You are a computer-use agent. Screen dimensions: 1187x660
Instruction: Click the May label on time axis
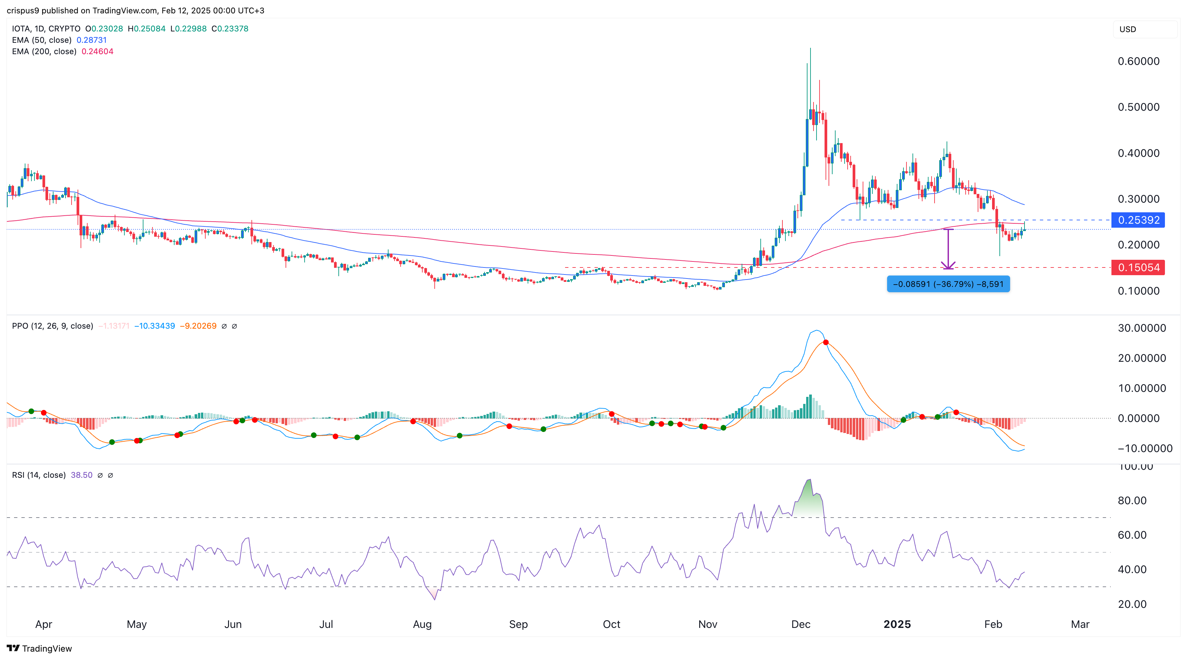click(x=137, y=625)
